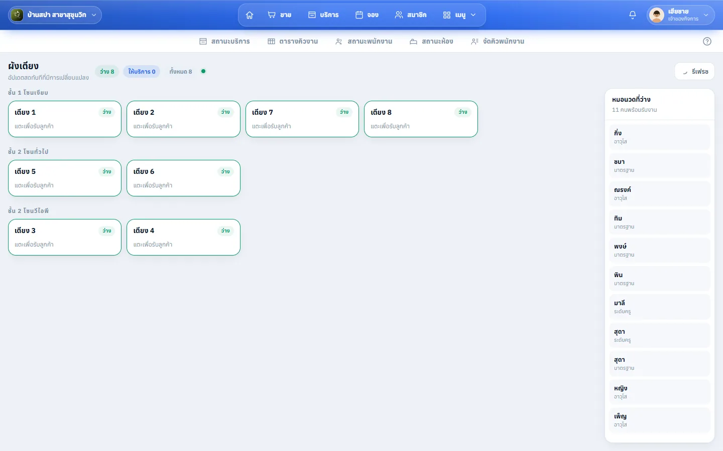Click the รีเฟรช refresh button

tap(694, 72)
